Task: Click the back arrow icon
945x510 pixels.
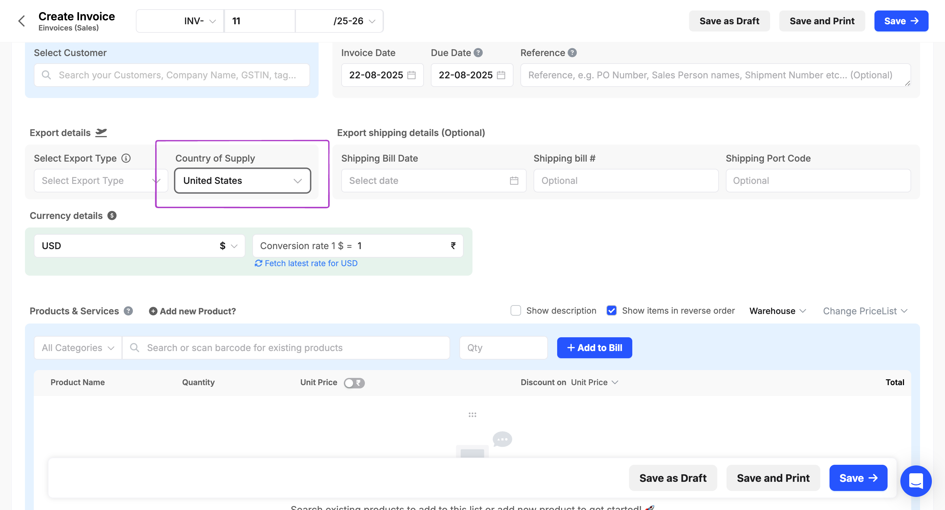Action: click(x=22, y=21)
